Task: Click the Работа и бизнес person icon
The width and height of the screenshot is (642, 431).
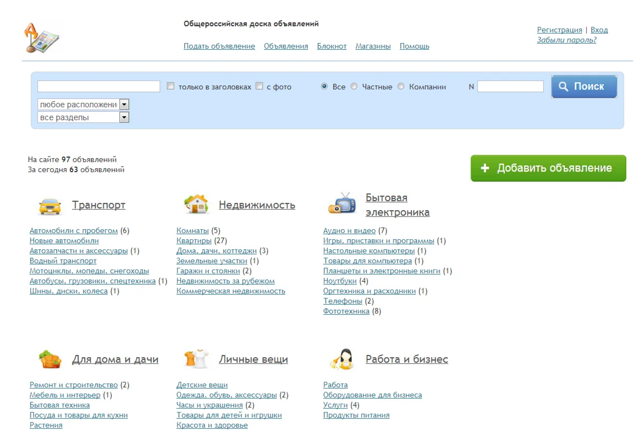Action: (x=342, y=359)
